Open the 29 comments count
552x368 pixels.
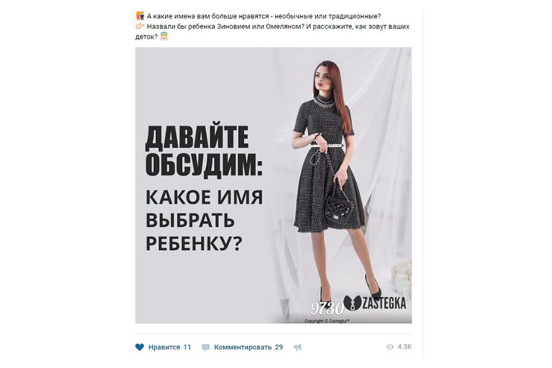[279, 347]
